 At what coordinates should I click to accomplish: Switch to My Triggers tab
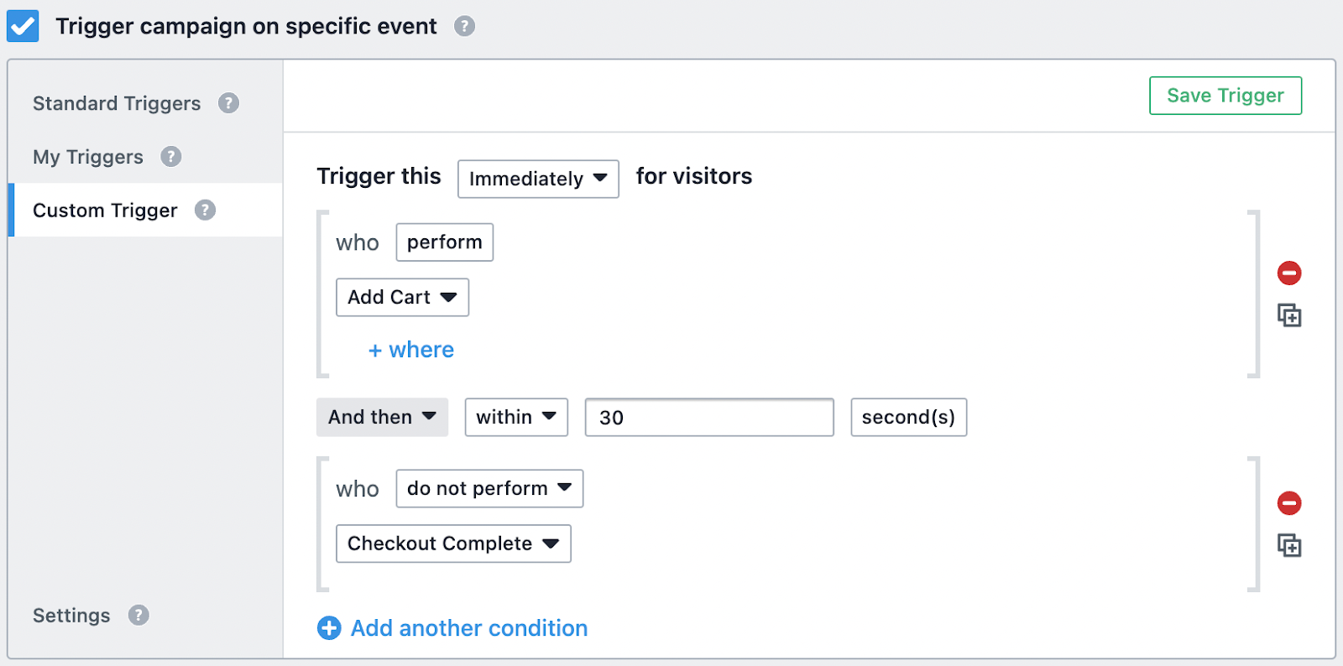88,157
